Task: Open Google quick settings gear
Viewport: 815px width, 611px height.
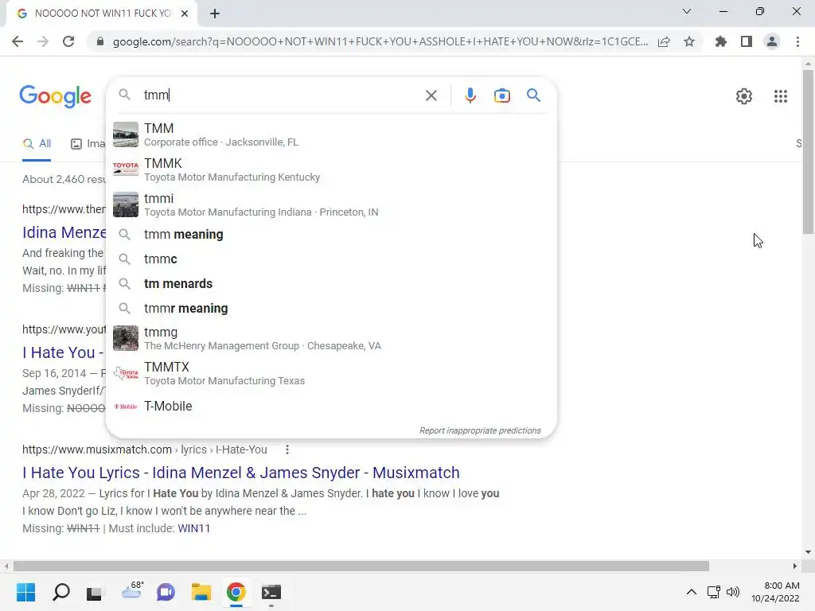Action: 744,96
